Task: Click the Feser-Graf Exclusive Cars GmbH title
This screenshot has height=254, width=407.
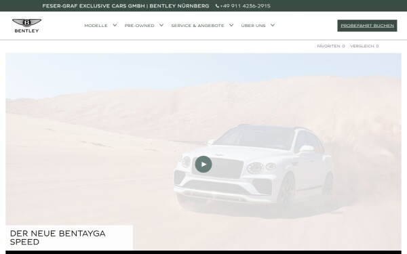Action: [125, 6]
